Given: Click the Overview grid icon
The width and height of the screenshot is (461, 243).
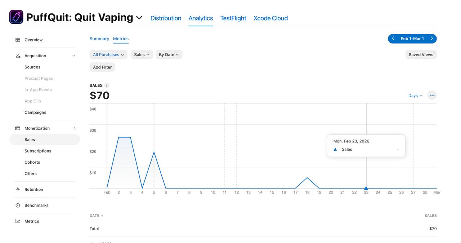Looking at the screenshot, I should pyautogui.click(x=18, y=40).
